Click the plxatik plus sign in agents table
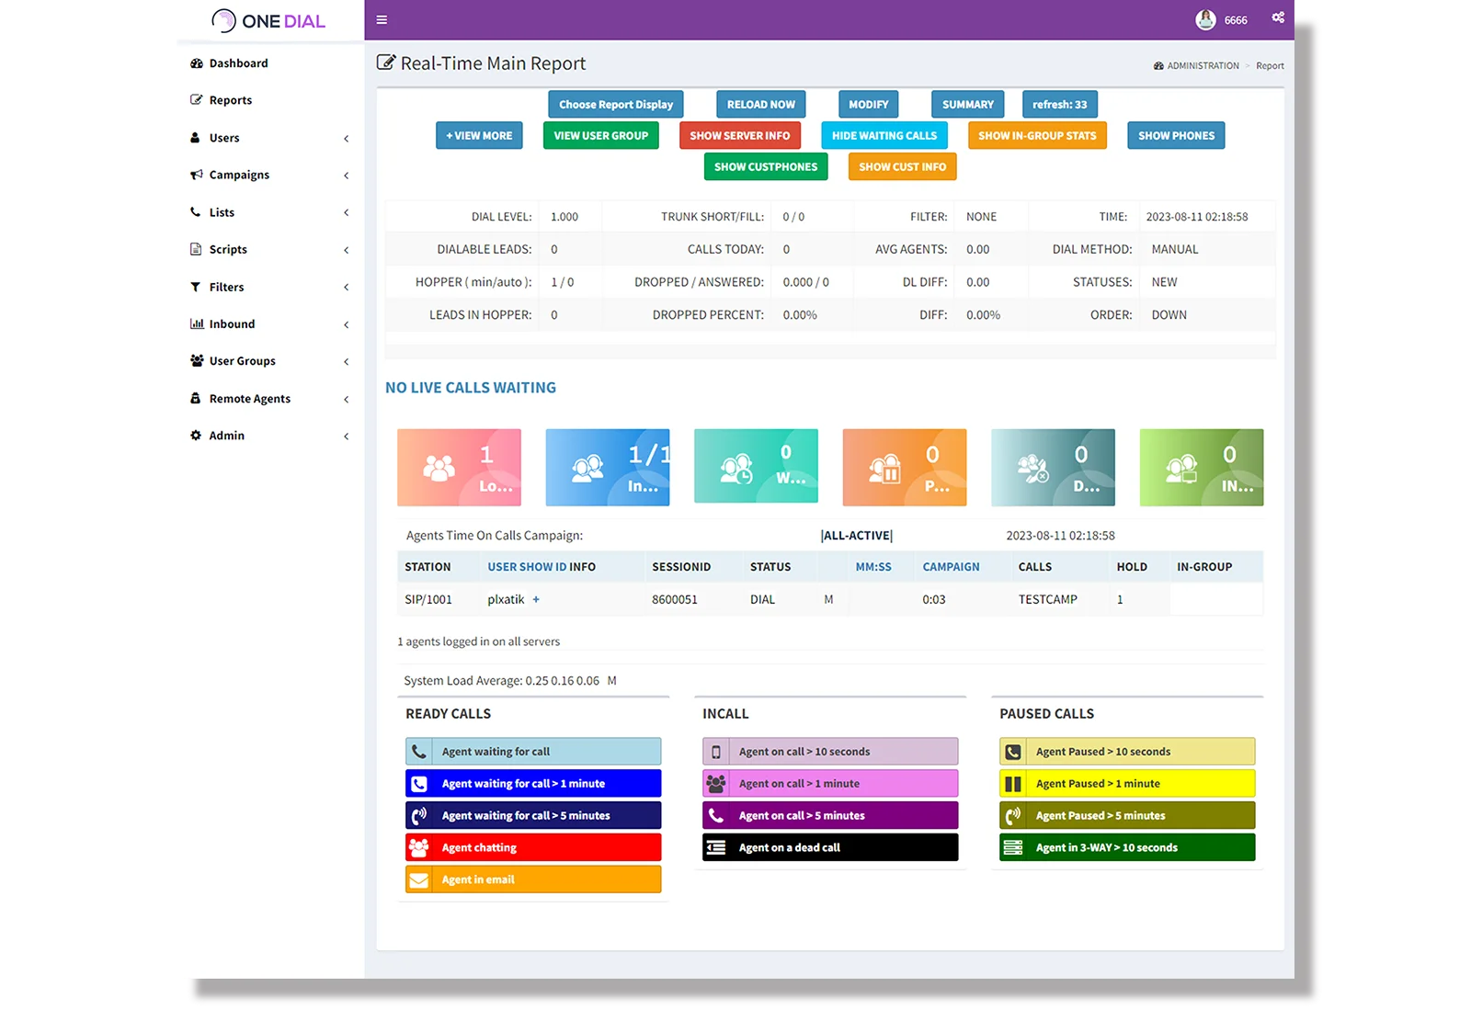1471x1032 pixels. pyautogui.click(x=537, y=599)
